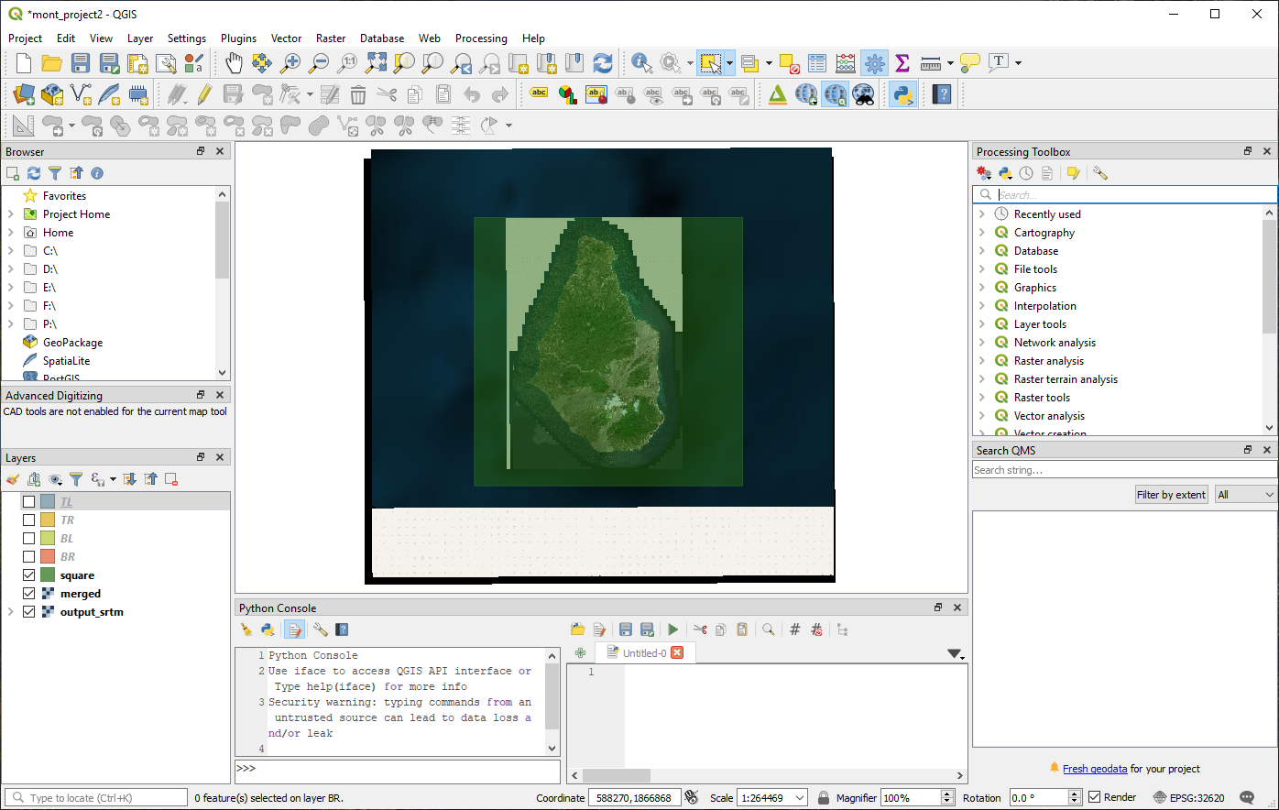Enable the TL layer checkbox
The height and width of the screenshot is (810, 1279).
[29, 502]
